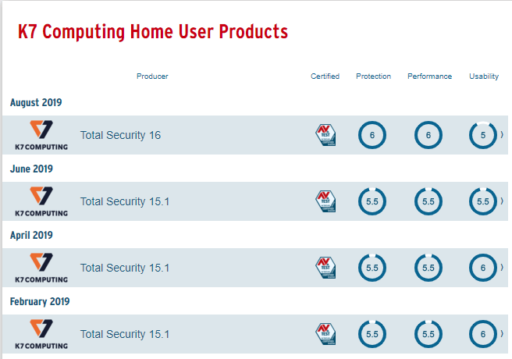Image resolution: width=512 pixels, height=359 pixels.
Task: Sort by the Protection column header
Action: click(x=373, y=76)
